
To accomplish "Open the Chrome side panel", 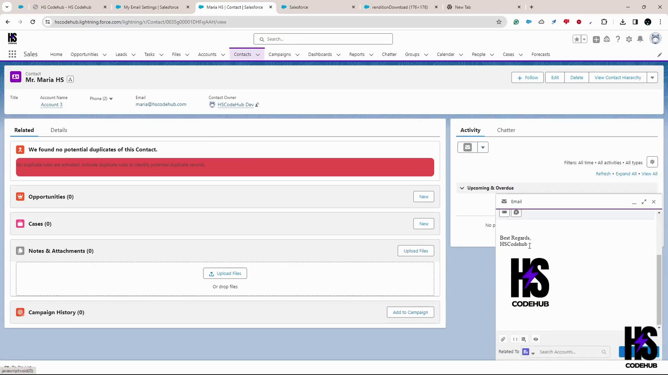I will tap(635, 22).
